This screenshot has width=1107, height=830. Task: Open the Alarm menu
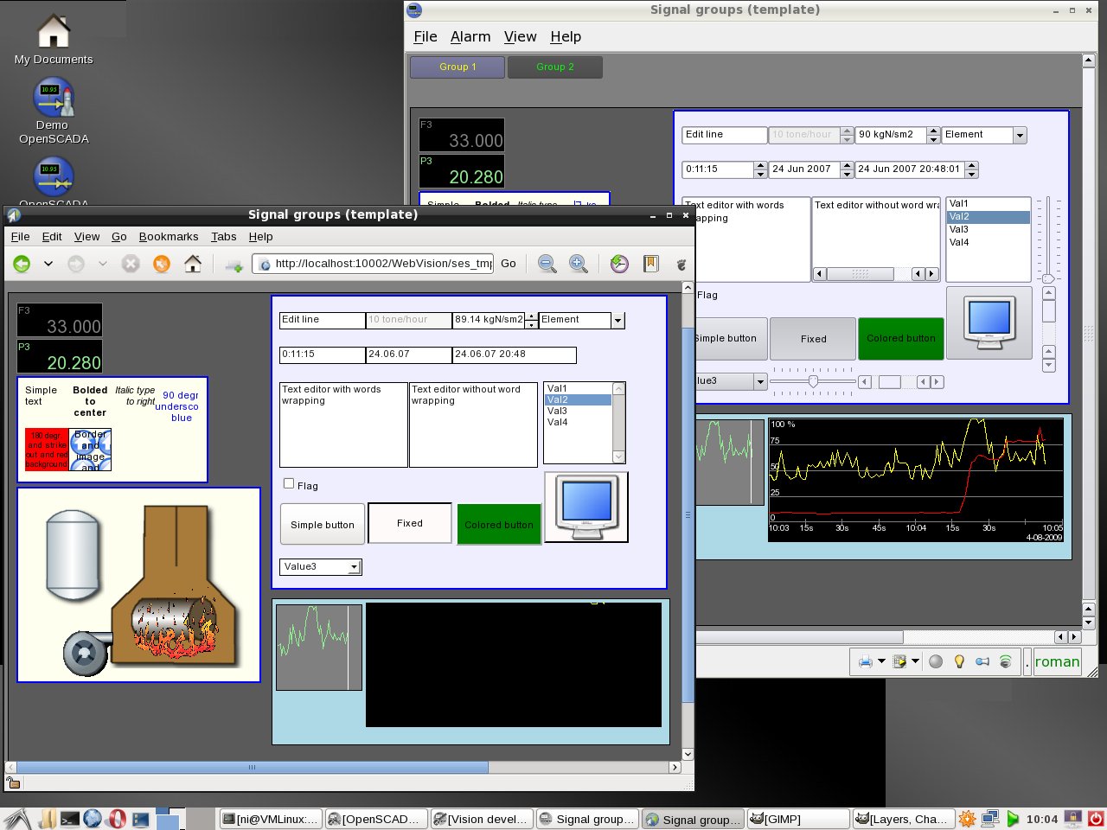click(x=470, y=36)
